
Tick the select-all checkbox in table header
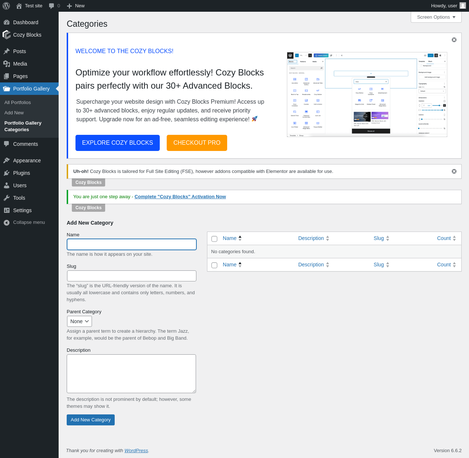point(214,239)
